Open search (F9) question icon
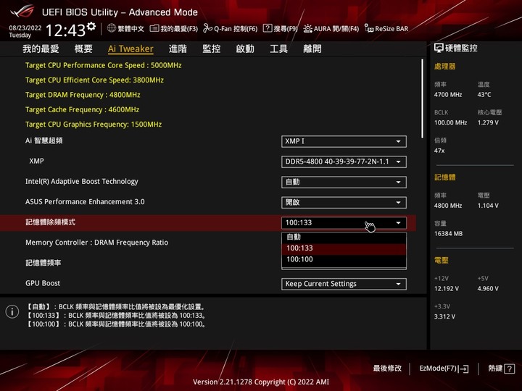The height and width of the screenshot is (391, 522). [268, 28]
